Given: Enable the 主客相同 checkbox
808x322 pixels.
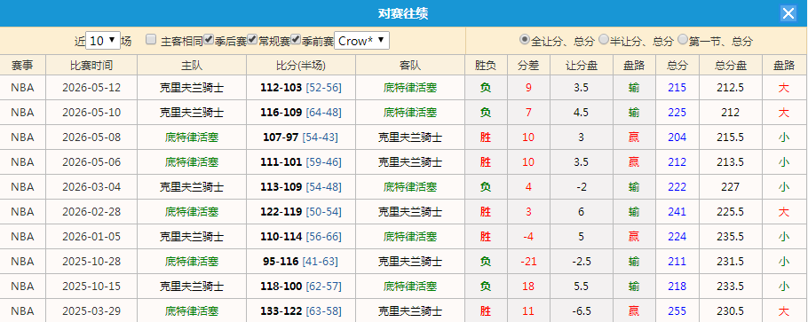Looking at the screenshot, I should [151, 40].
